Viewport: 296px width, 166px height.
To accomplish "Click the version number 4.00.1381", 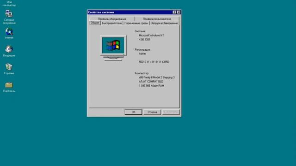I will point(144,40).
